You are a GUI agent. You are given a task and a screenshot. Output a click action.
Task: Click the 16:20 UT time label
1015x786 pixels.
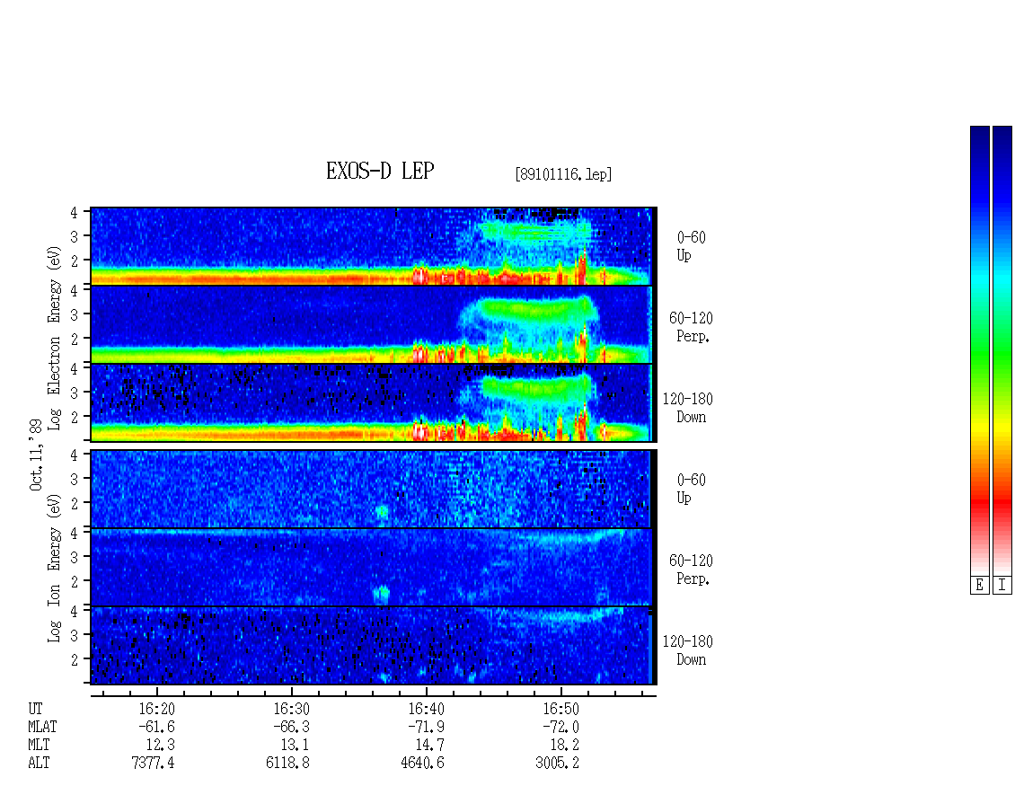(x=156, y=709)
